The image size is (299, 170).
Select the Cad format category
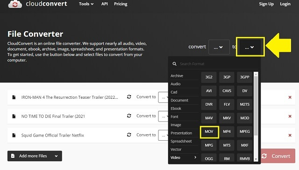(x=174, y=92)
